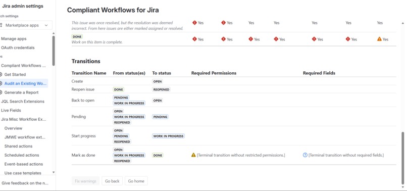Viewport: 407px width, 191px height.
Task: Click first red error icon in resolved-description row
Action: coord(195,23)
